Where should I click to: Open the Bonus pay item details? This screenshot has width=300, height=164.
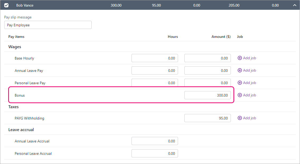pyautogui.click(x=20, y=95)
